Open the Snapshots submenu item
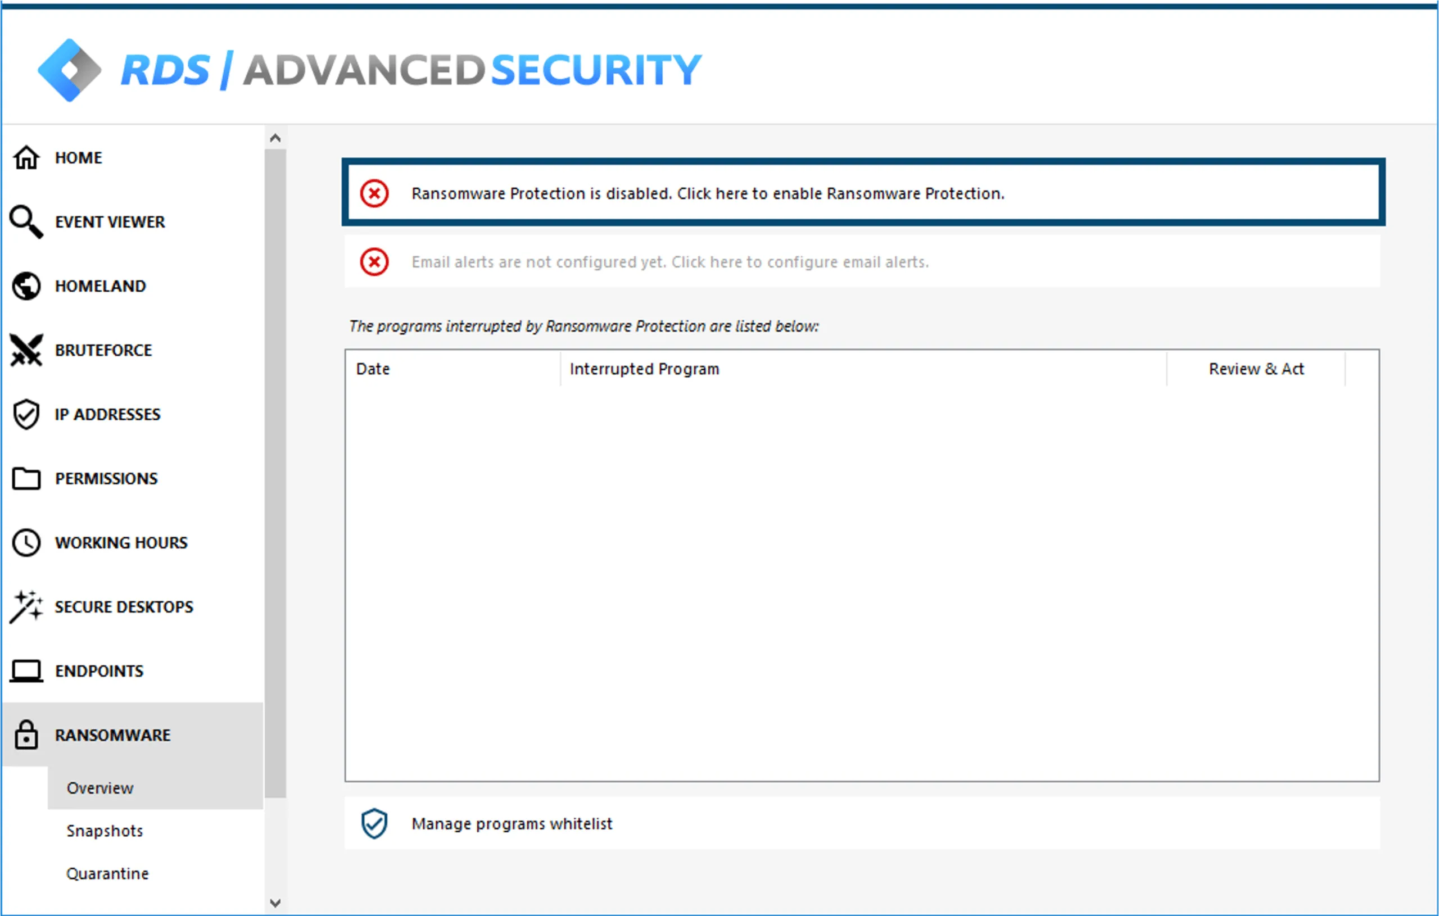This screenshot has height=916, width=1439. (x=105, y=831)
